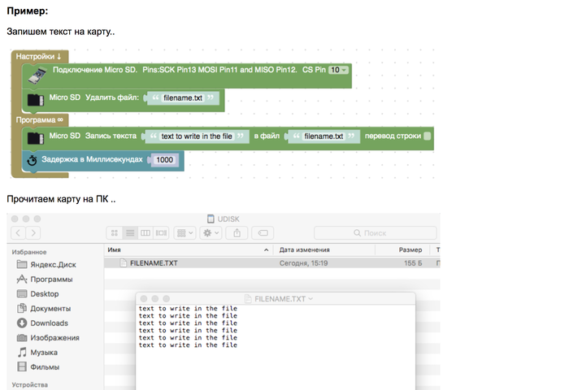The image size is (569, 390).
Task: Open the CS Pin 10 dropdown
Action: tap(339, 71)
